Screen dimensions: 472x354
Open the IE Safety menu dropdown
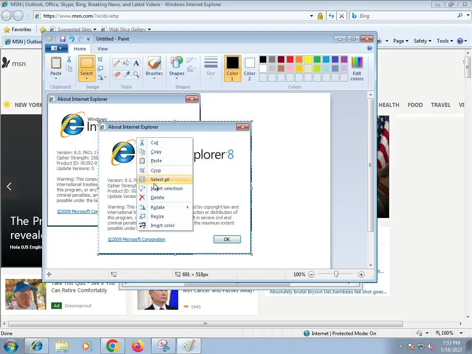tap(422, 41)
